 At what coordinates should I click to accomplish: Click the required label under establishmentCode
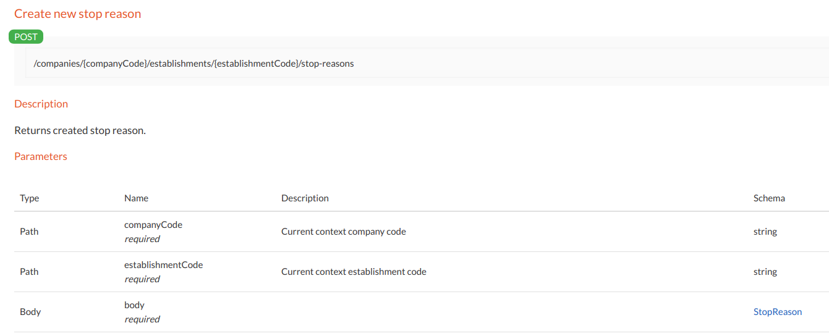pos(142,279)
